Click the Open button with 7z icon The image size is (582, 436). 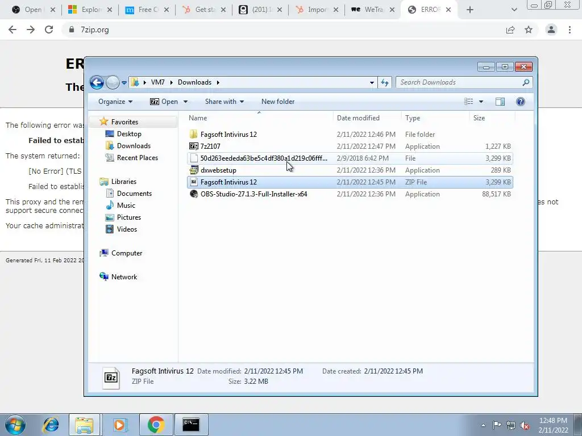click(x=164, y=102)
